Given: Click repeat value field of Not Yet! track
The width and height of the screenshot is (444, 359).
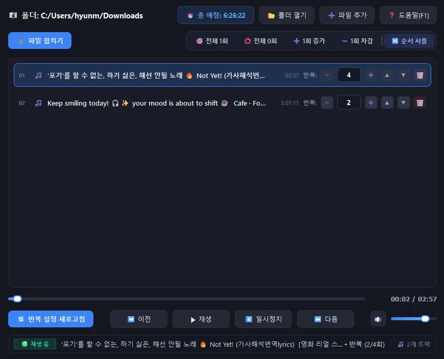Looking at the screenshot, I should tap(349, 75).
